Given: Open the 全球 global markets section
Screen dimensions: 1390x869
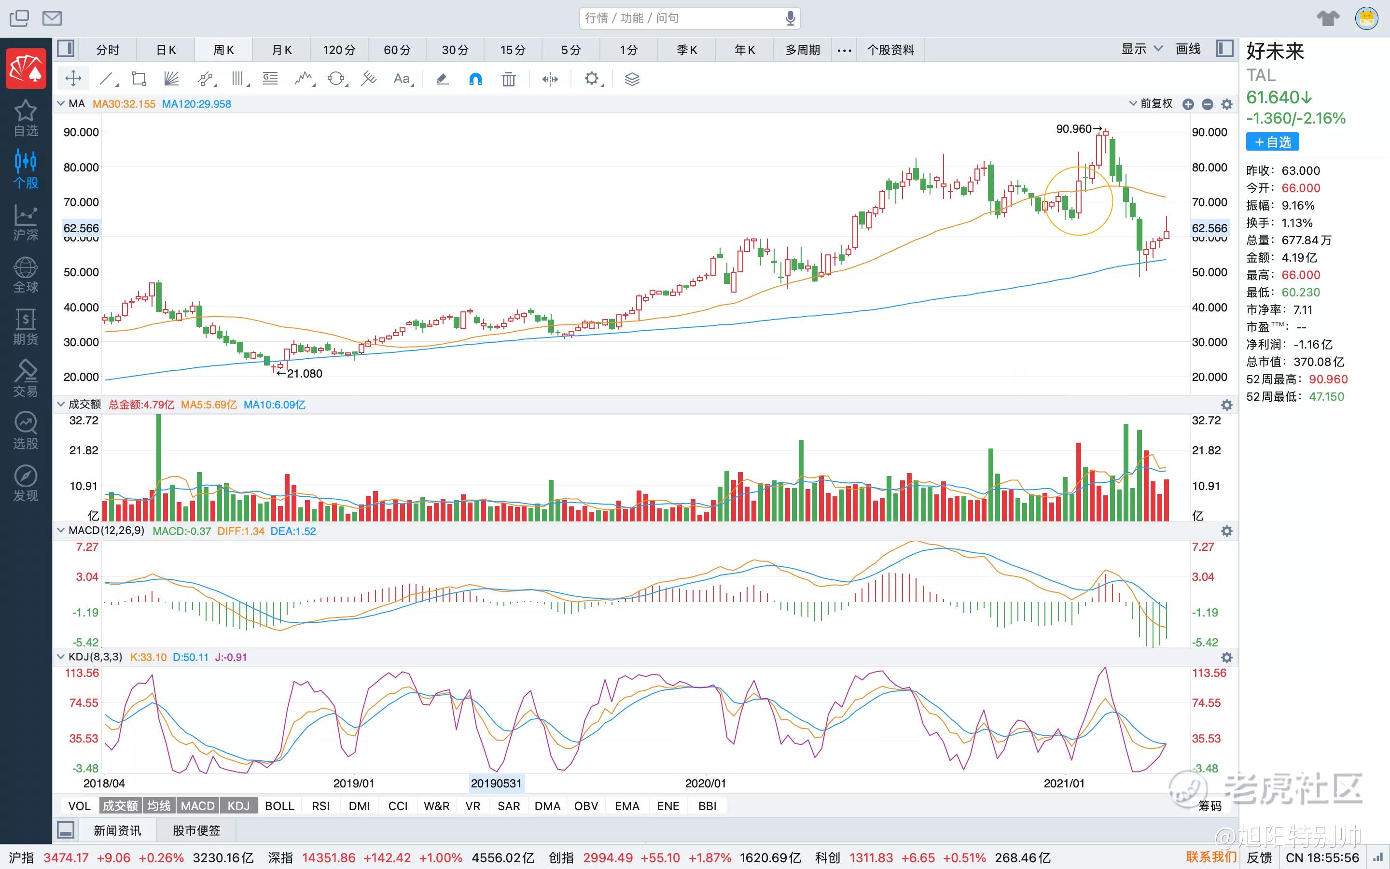Looking at the screenshot, I should pyautogui.click(x=26, y=275).
